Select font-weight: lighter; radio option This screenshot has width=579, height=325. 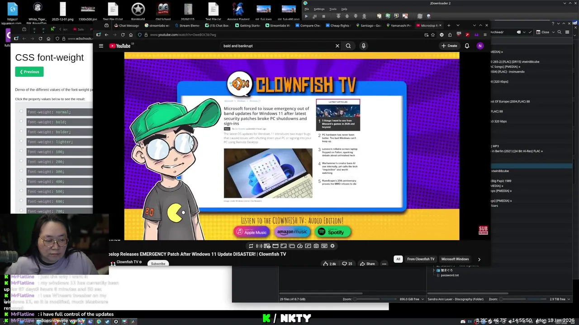pos(21,141)
